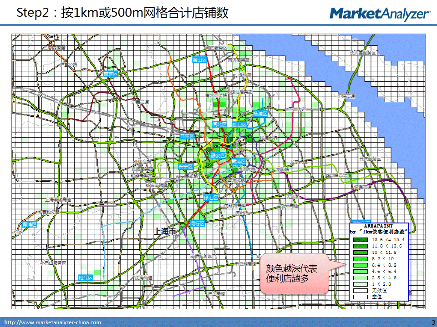Image resolution: width=437 pixels, height=327 pixels.
Task: Select the 嘉定区 district marker
Action: pyautogui.click(x=110, y=74)
